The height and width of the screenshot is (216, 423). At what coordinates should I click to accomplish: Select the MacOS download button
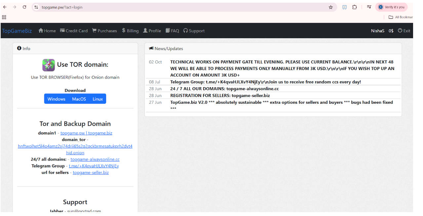pyautogui.click(x=79, y=99)
